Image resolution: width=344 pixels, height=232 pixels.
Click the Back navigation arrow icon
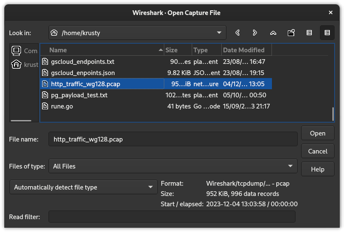[x=237, y=33]
